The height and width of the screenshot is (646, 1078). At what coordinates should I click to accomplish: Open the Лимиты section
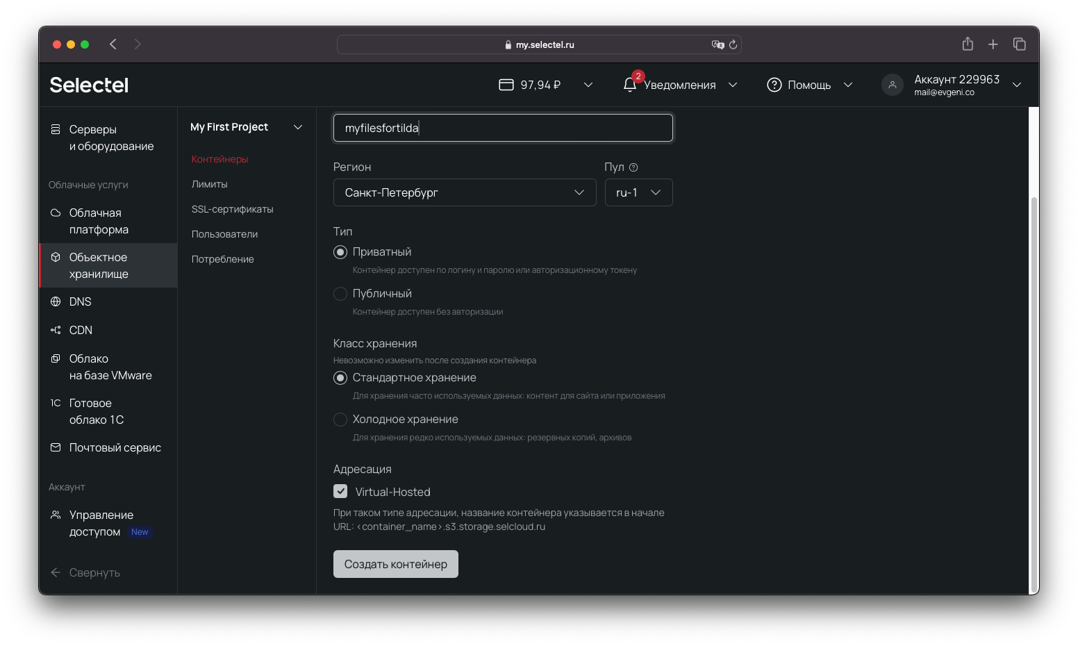(x=210, y=184)
